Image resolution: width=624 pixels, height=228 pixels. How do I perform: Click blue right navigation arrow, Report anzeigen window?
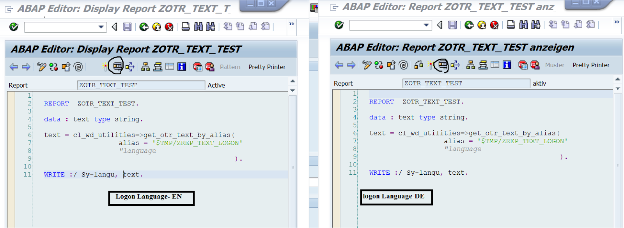coord(351,65)
